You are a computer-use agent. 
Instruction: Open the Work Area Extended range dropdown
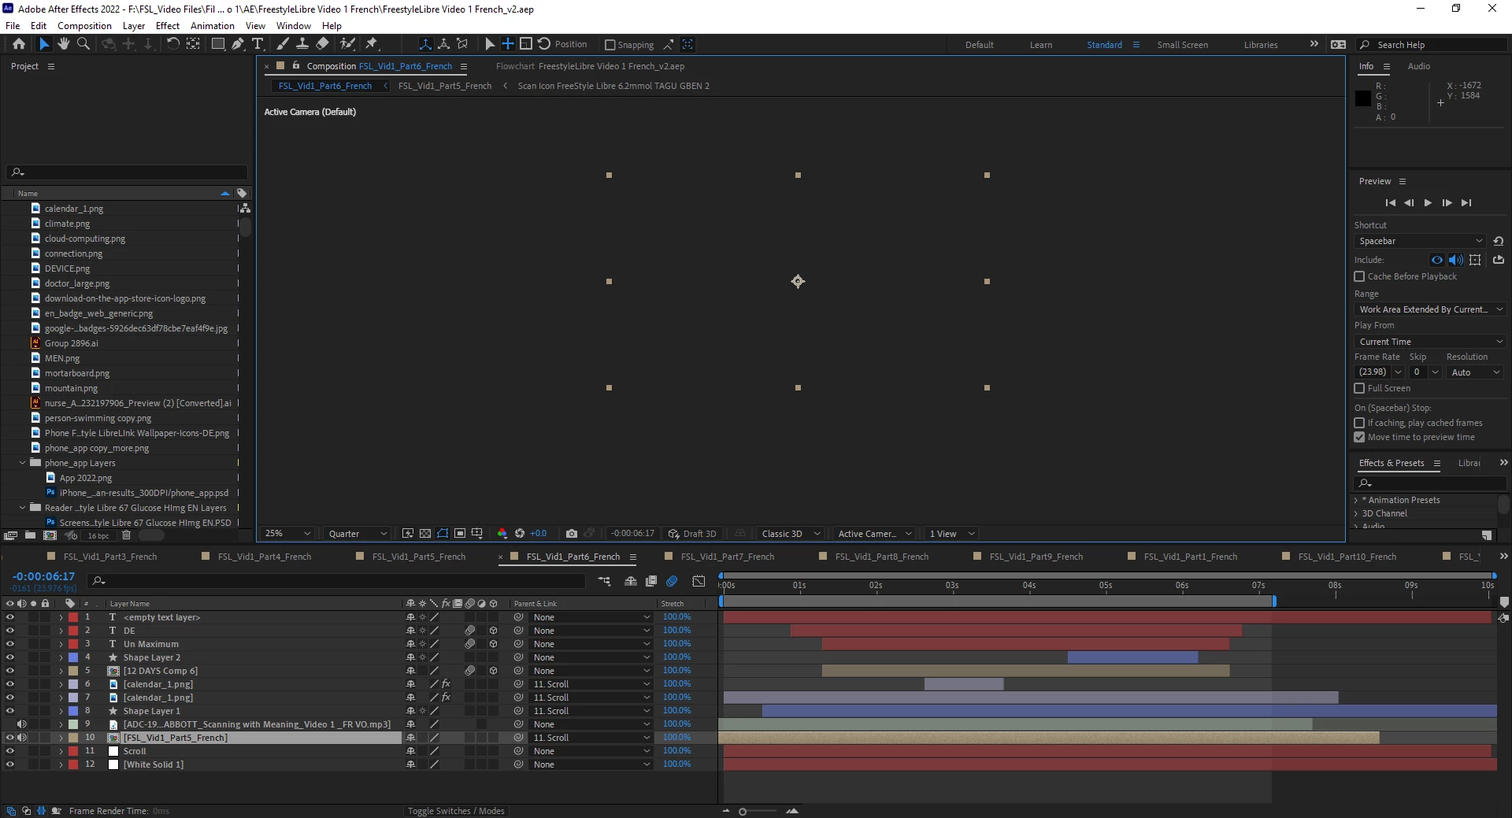click(x=1430, y=309)
